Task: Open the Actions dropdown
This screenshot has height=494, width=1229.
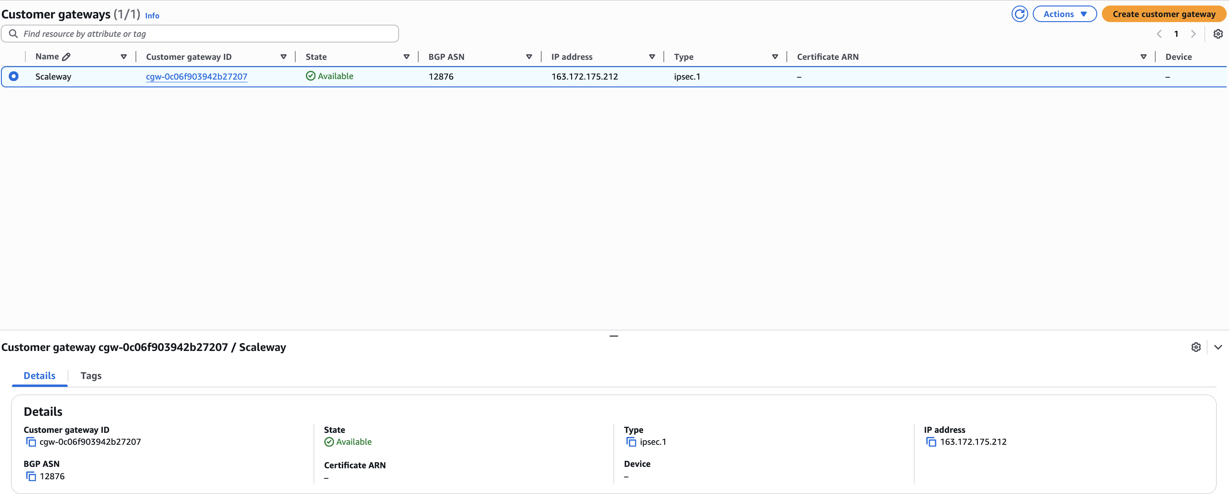Action: pos(1065,14)
